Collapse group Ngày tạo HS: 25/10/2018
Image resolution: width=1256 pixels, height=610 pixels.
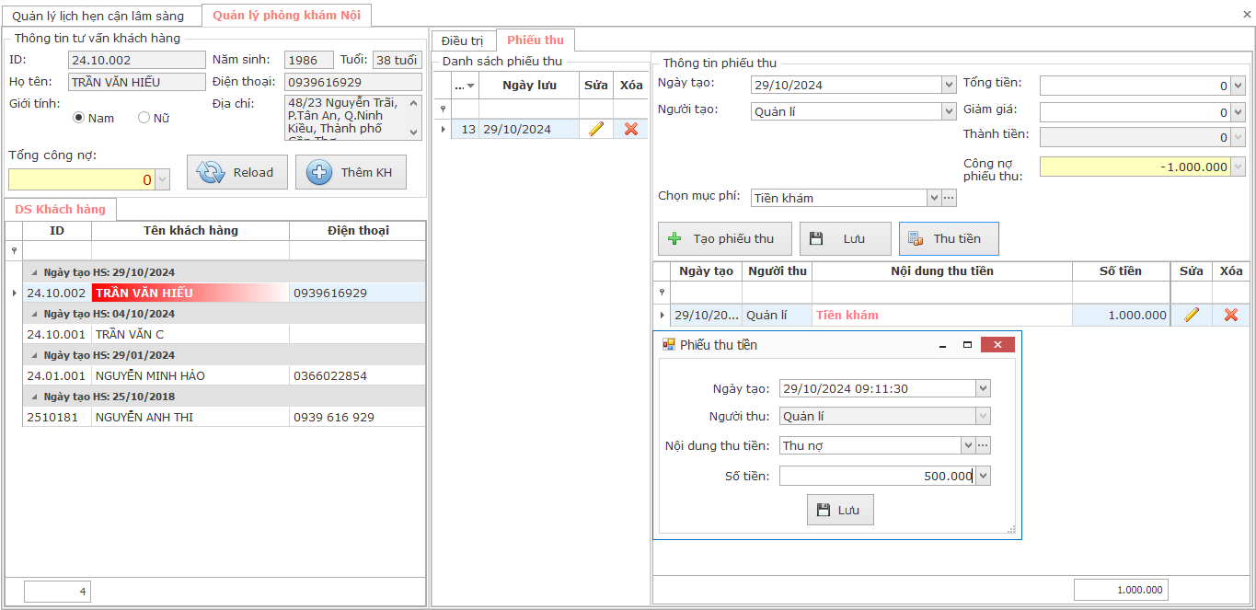coord(35,397)
